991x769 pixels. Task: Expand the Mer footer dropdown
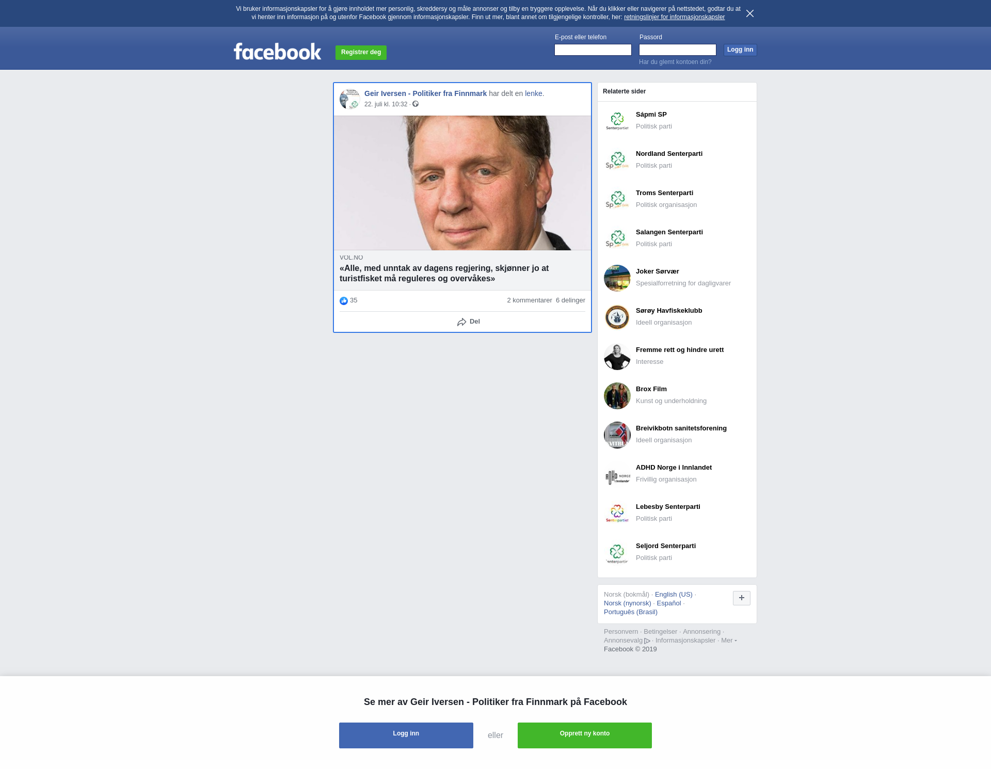[729, 640]
